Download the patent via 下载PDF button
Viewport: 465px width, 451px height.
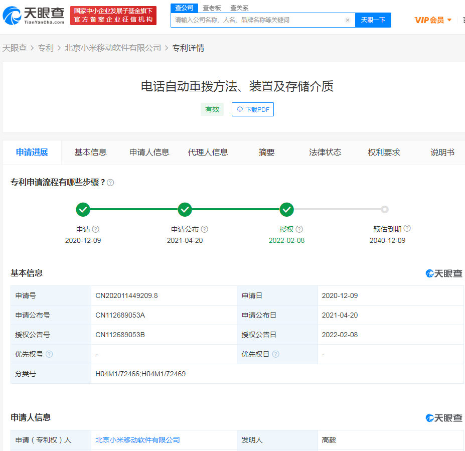(x=253, y=109)
